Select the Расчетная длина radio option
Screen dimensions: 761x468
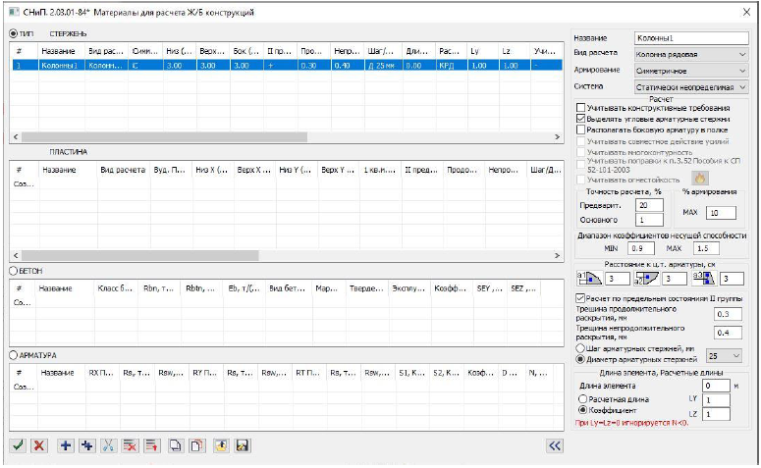(583, 399)
